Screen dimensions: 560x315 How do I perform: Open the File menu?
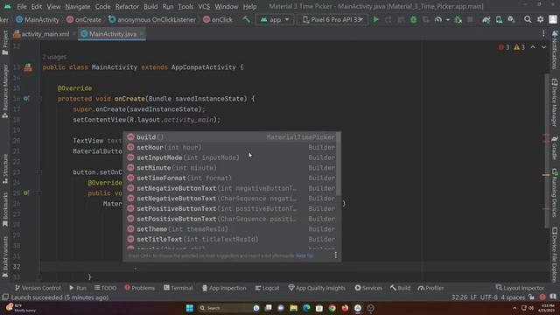click(x=22, y=7)
